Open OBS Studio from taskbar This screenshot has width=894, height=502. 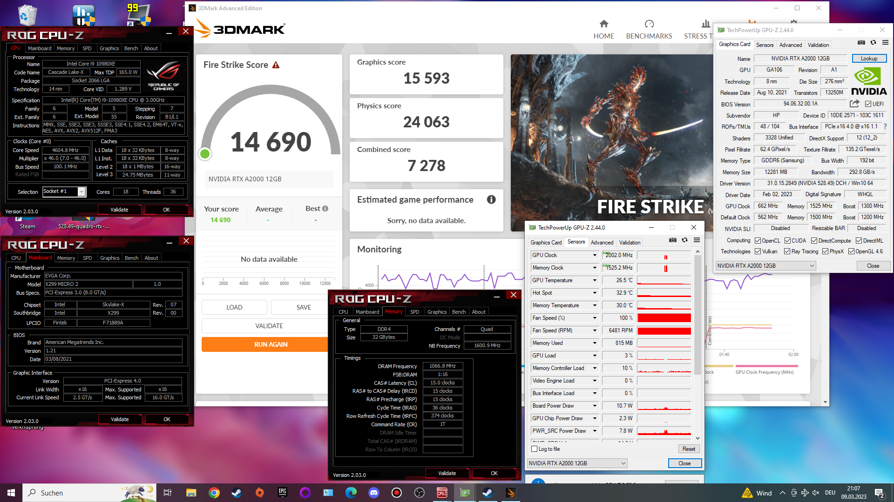pyautogui.click(x=420, y=493)
